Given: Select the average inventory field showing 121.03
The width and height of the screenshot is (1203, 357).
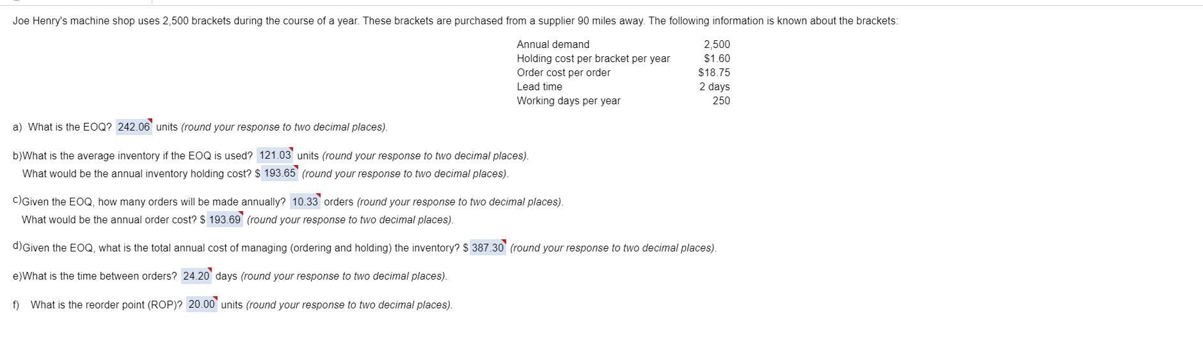Looking at the screenshot, I should (x=275, y=155).
